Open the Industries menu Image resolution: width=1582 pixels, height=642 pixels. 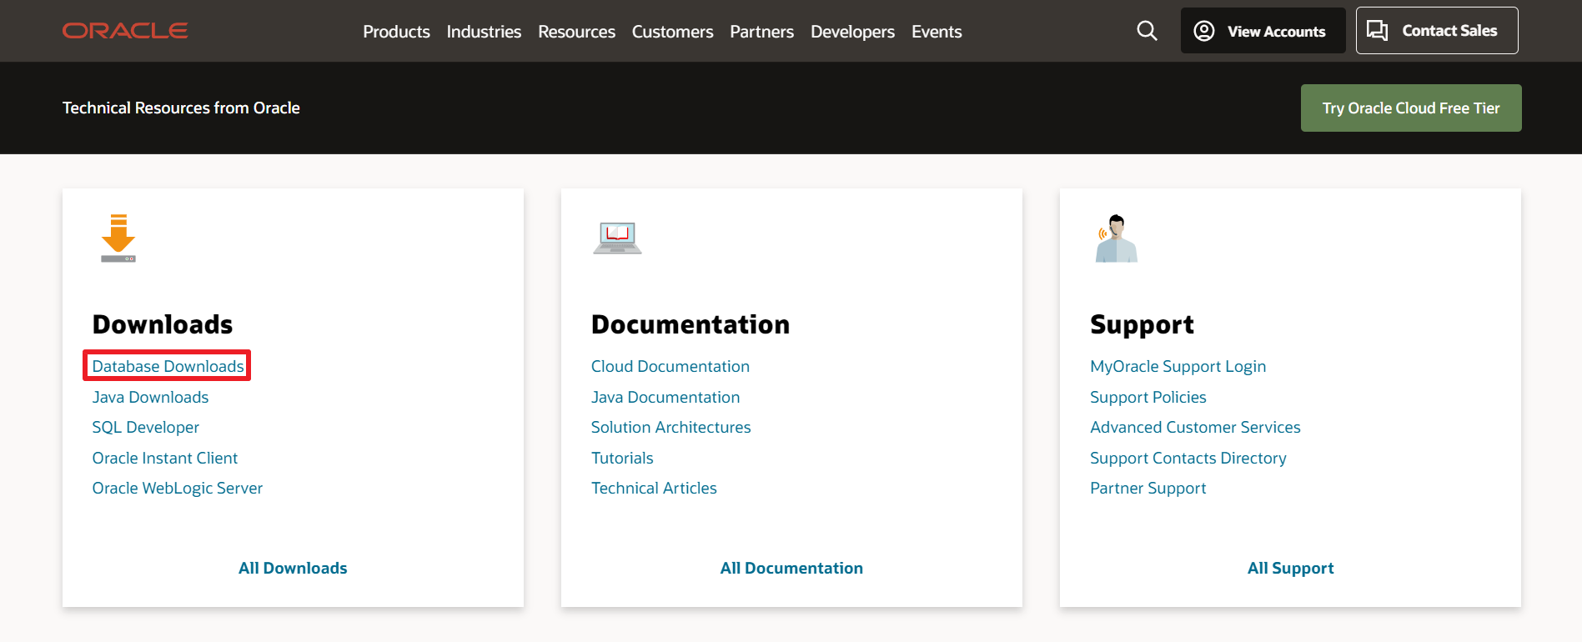[484, 32]
